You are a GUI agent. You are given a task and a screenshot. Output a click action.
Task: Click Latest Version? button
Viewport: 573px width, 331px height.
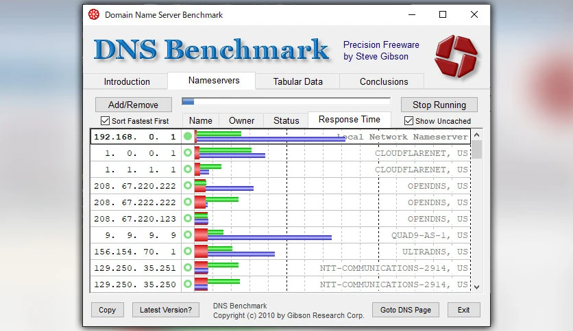pos(166,310)
